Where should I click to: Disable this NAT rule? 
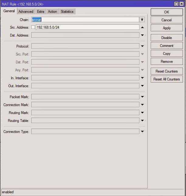tap(167, 37)
